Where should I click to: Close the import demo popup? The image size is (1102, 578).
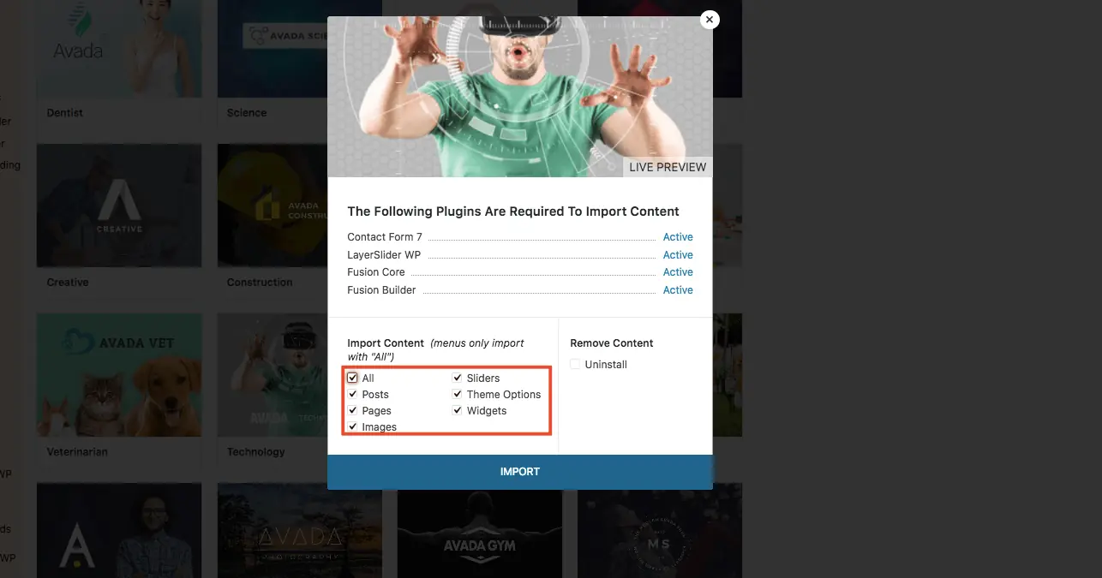(x=710, y=20)
